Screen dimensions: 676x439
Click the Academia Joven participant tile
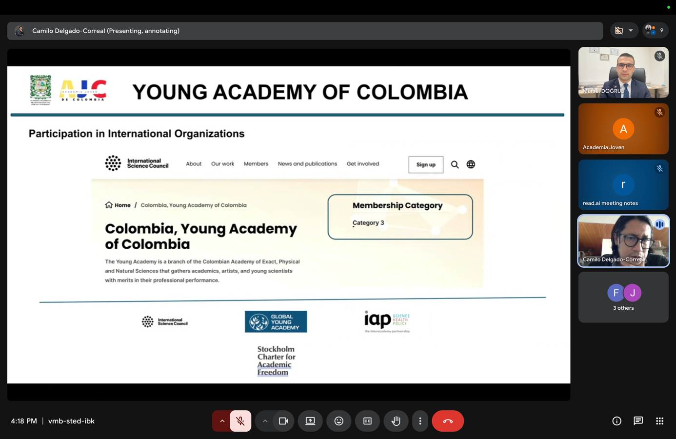[623, 129]
